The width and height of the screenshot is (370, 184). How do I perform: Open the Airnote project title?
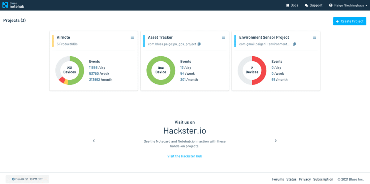pos(63,37)
